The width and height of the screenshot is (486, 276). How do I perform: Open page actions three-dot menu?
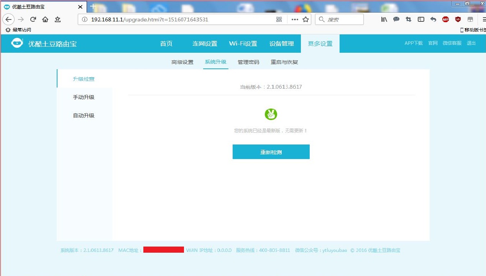294,19
